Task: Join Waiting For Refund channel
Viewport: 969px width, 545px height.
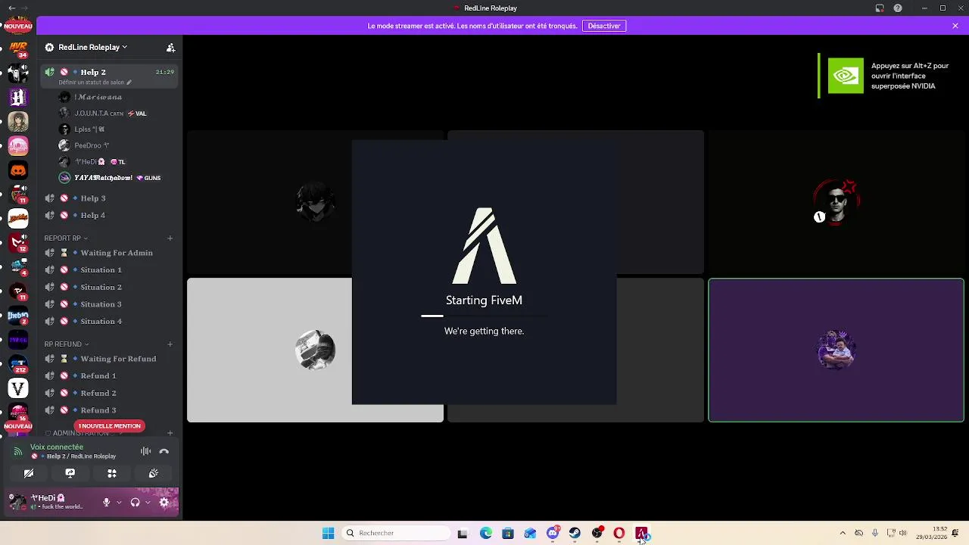Action: pos(110,359)
